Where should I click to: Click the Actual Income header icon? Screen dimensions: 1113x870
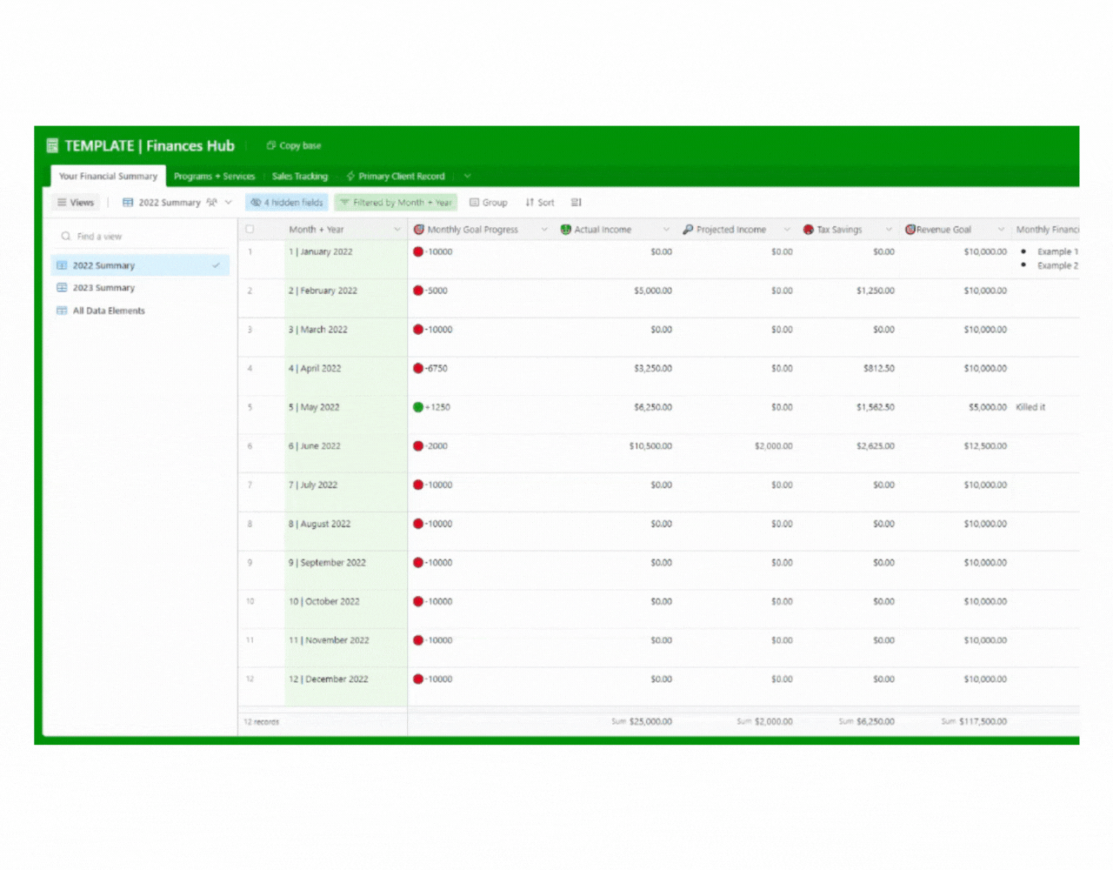coord(566,230)
